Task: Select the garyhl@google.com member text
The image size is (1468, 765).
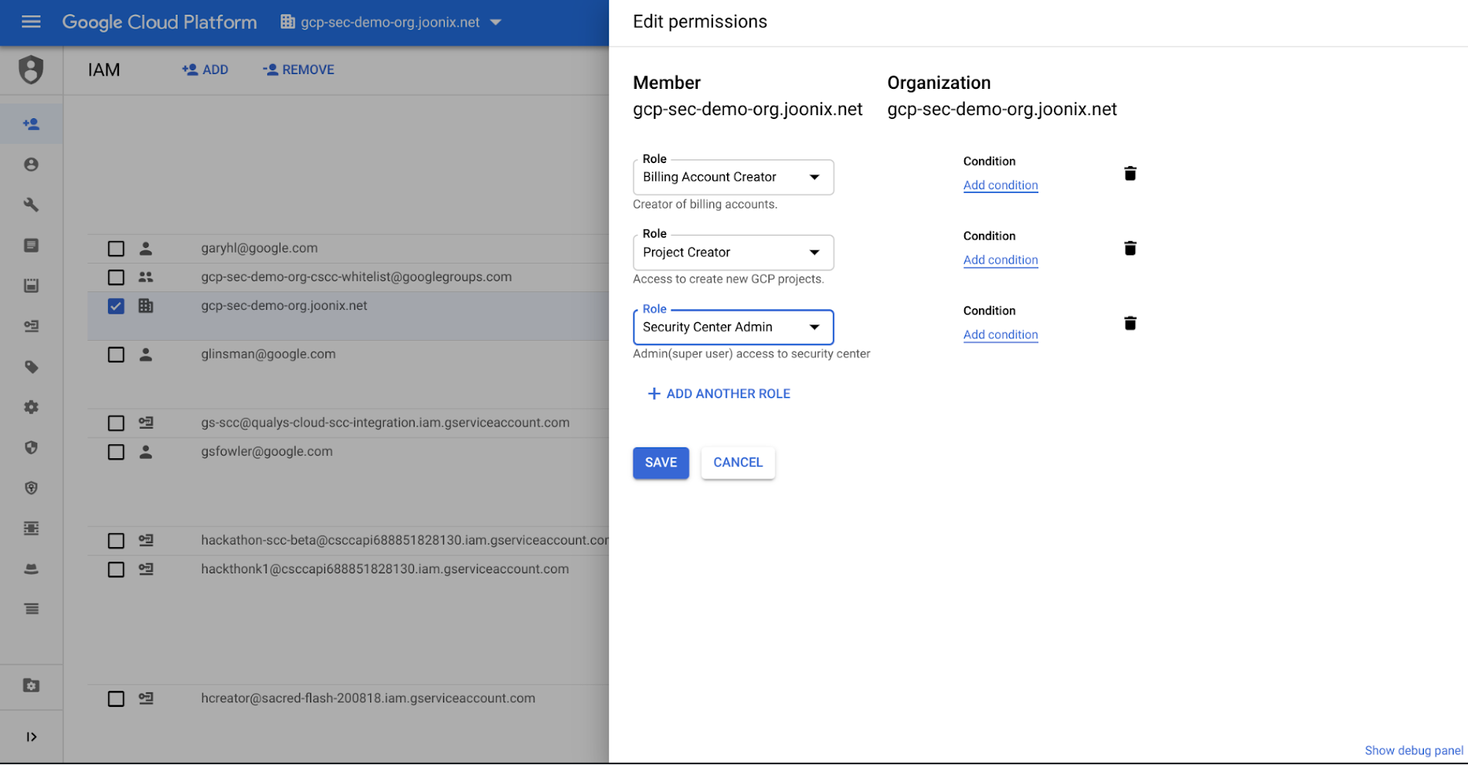Action: click(x=259, y=248)
